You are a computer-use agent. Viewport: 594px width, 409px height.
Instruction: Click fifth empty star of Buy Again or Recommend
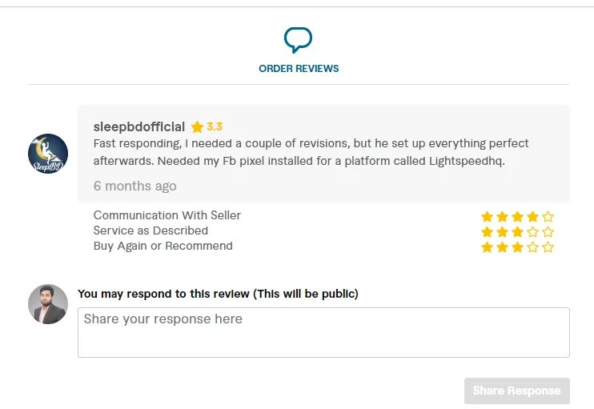pos(548,247)
